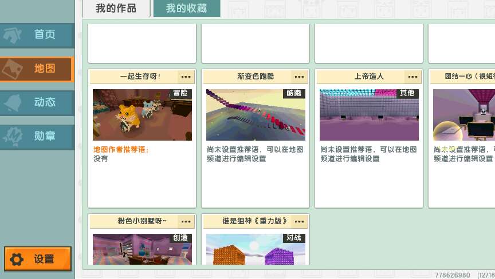Click recommendation text under 渐变色跑酷

[x=255, y=154]
